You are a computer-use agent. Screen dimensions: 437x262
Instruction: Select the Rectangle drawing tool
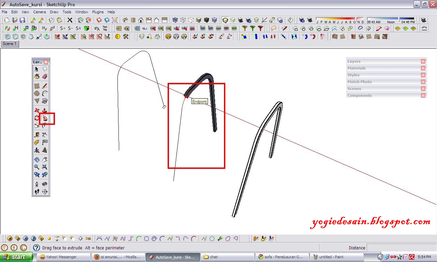point(37,85)
